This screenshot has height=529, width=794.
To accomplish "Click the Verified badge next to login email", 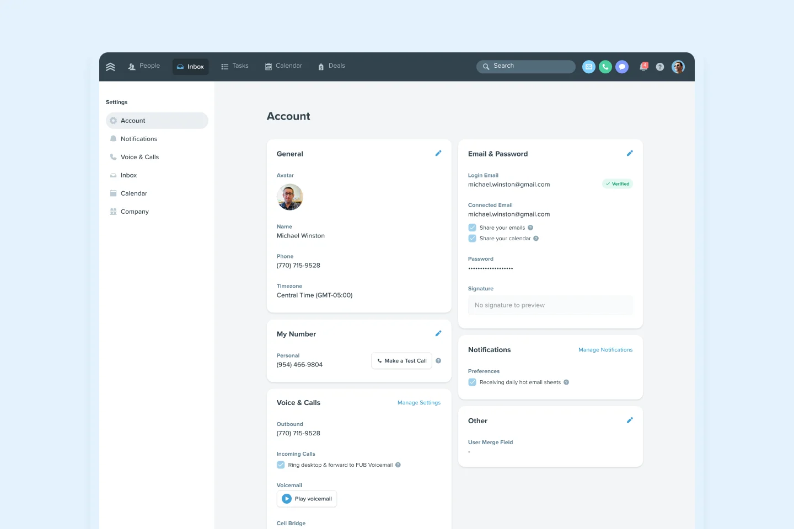I will click(618, 184).
